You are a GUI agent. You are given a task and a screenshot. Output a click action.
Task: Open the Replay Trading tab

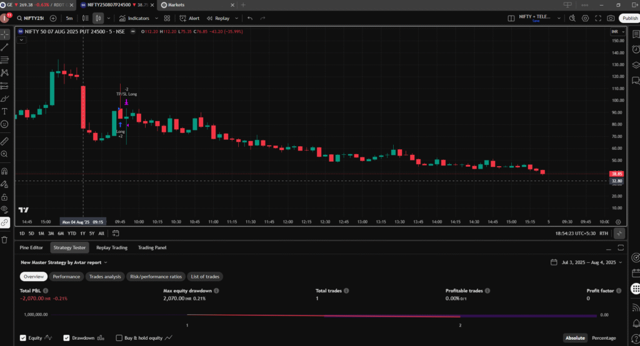click(x=112, y=248)
